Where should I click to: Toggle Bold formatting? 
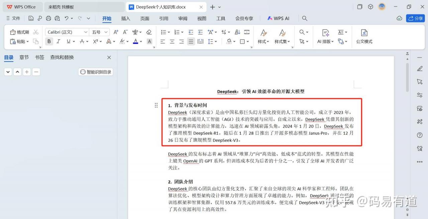(49, 41)
